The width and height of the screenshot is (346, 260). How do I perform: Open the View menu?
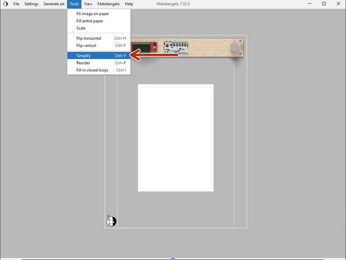88,4
